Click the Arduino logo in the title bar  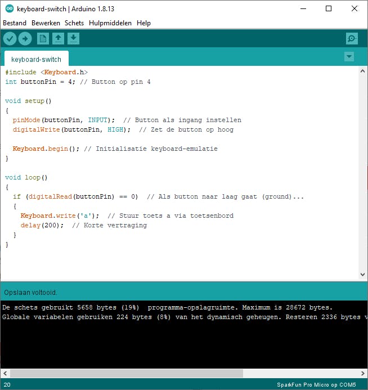(x=10, y=8)
